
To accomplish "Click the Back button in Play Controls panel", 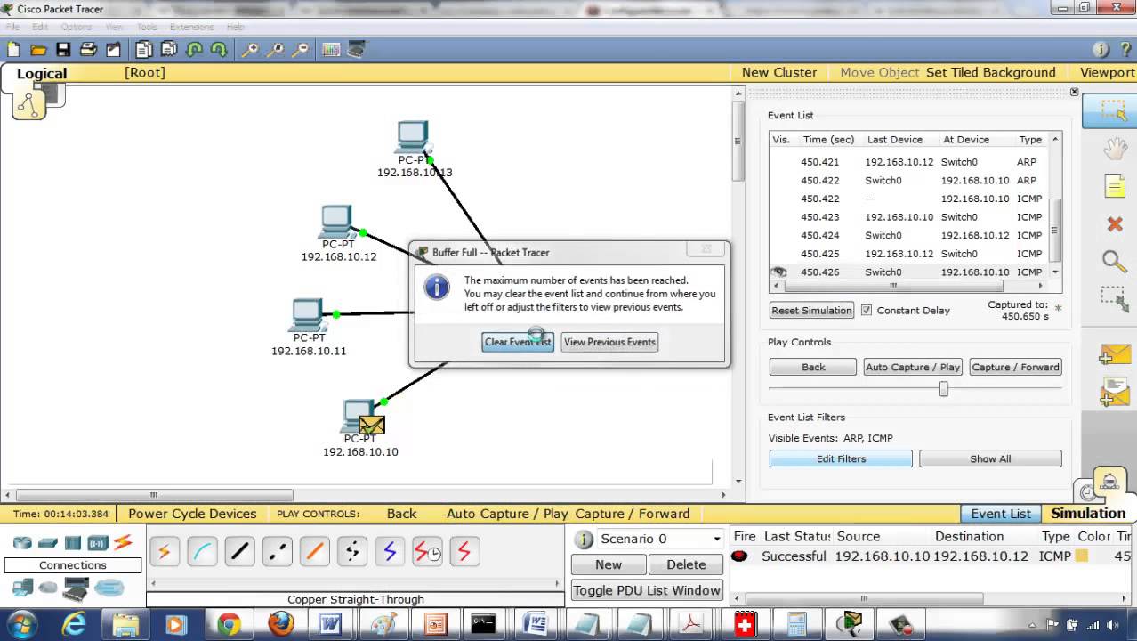I will 813,367.
